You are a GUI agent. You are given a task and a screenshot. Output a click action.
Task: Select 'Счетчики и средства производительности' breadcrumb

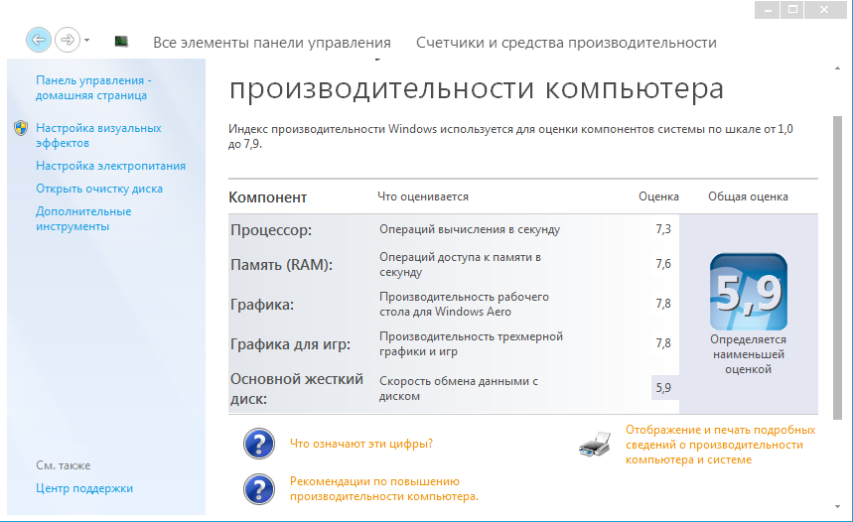566,43
